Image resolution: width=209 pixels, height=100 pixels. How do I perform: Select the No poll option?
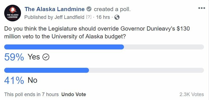[x=32, y=80]
